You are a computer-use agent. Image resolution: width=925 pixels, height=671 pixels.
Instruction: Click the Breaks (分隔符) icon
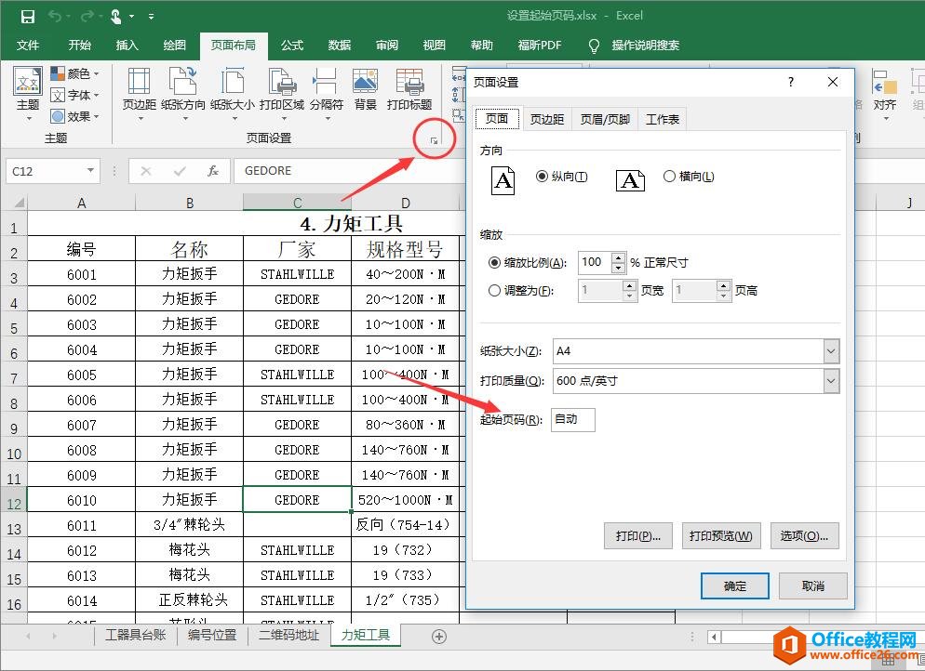pos(325,81)
